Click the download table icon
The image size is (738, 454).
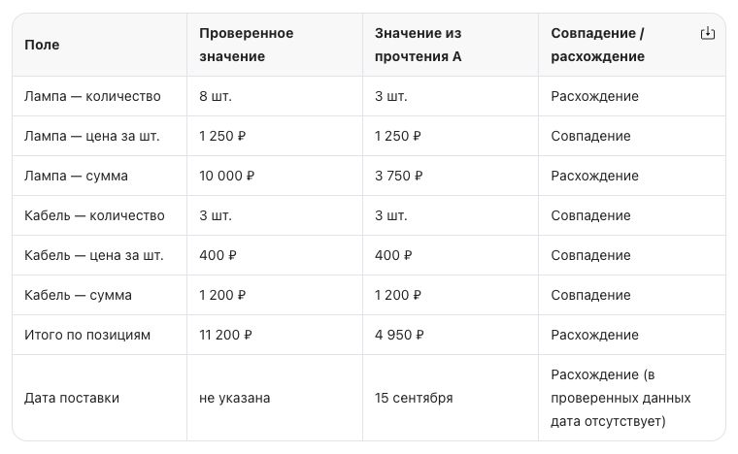(707, 33)
